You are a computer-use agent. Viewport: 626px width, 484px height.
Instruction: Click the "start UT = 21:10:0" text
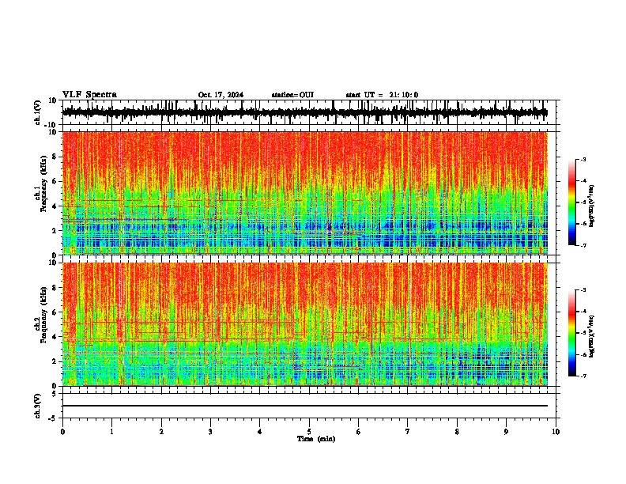382,95
